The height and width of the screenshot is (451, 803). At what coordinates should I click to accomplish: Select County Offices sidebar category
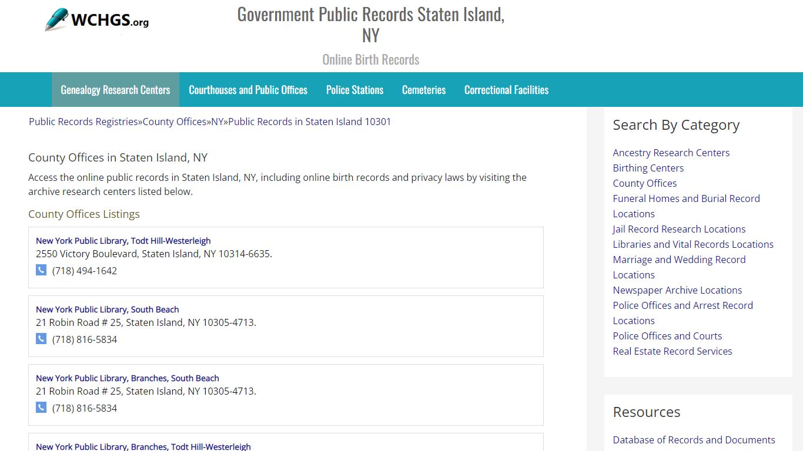point(645,183)
